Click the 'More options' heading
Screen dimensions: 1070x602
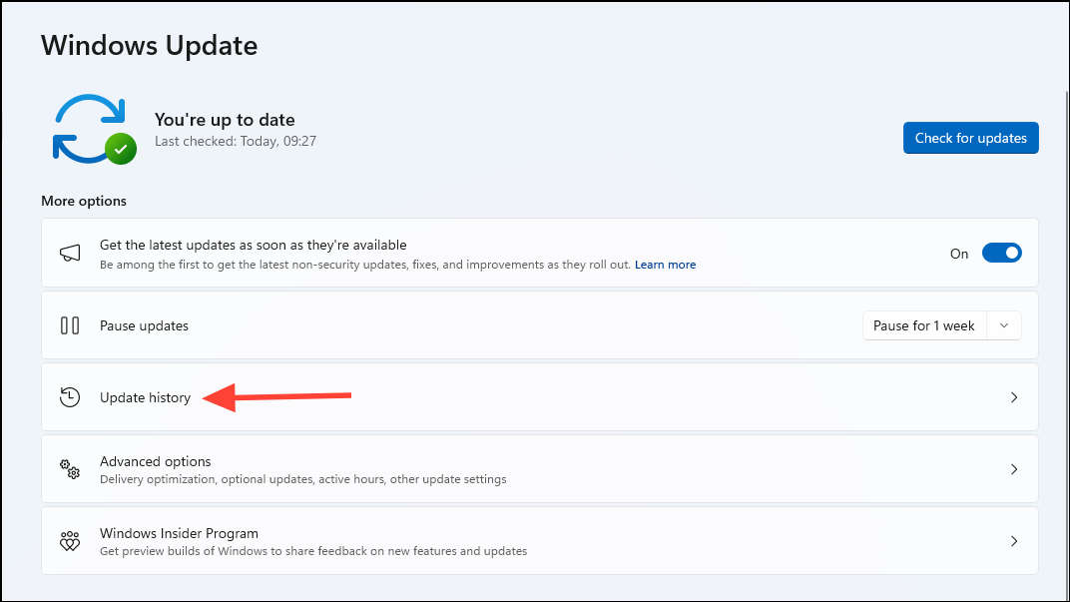[x=84, y=201]
